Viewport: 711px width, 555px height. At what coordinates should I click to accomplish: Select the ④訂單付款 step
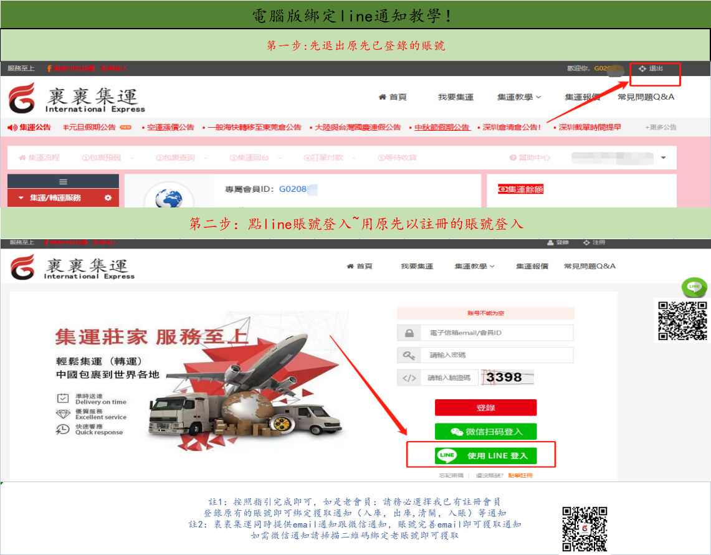tap(323, 158)
